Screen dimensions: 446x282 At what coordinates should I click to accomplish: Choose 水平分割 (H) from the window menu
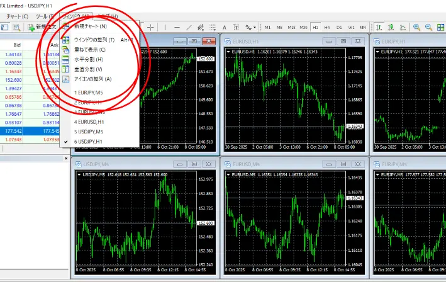pos(89,59)
